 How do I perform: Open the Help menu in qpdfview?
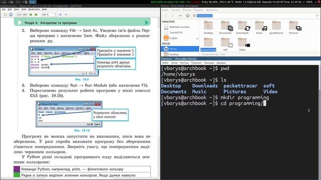(44, 9)
